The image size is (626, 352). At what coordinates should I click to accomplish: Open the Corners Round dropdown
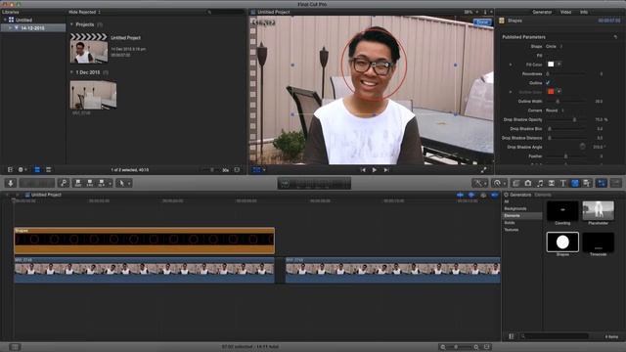(555, 110)
